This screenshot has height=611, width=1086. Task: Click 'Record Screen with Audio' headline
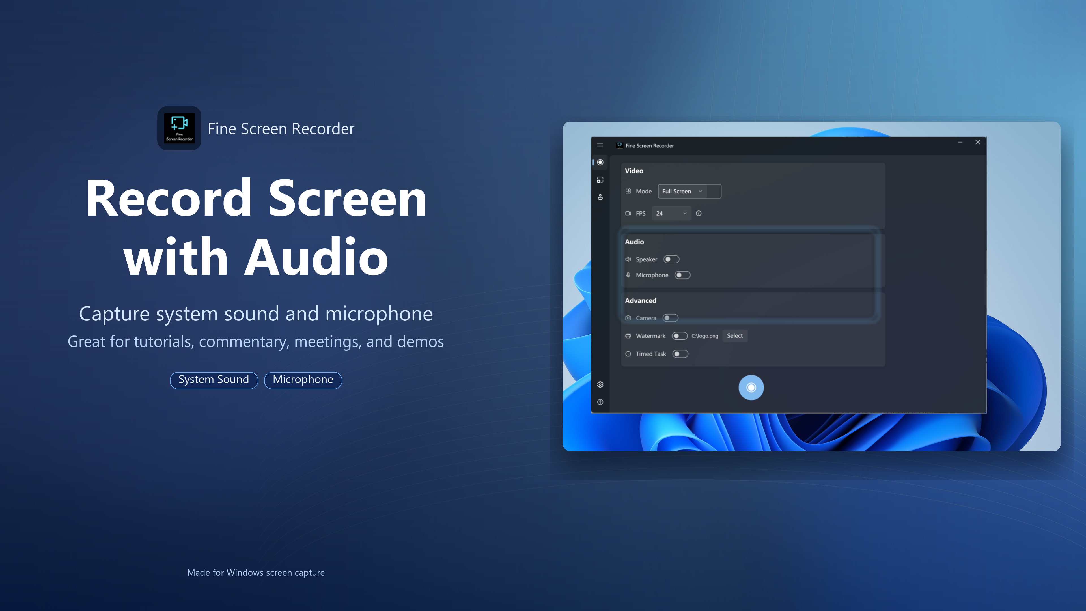point(256,226)
